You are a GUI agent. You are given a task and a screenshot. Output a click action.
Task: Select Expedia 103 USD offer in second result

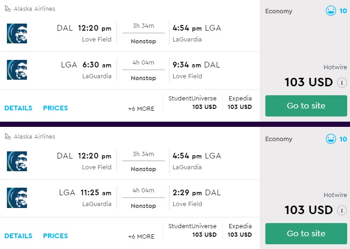[240, 231]
